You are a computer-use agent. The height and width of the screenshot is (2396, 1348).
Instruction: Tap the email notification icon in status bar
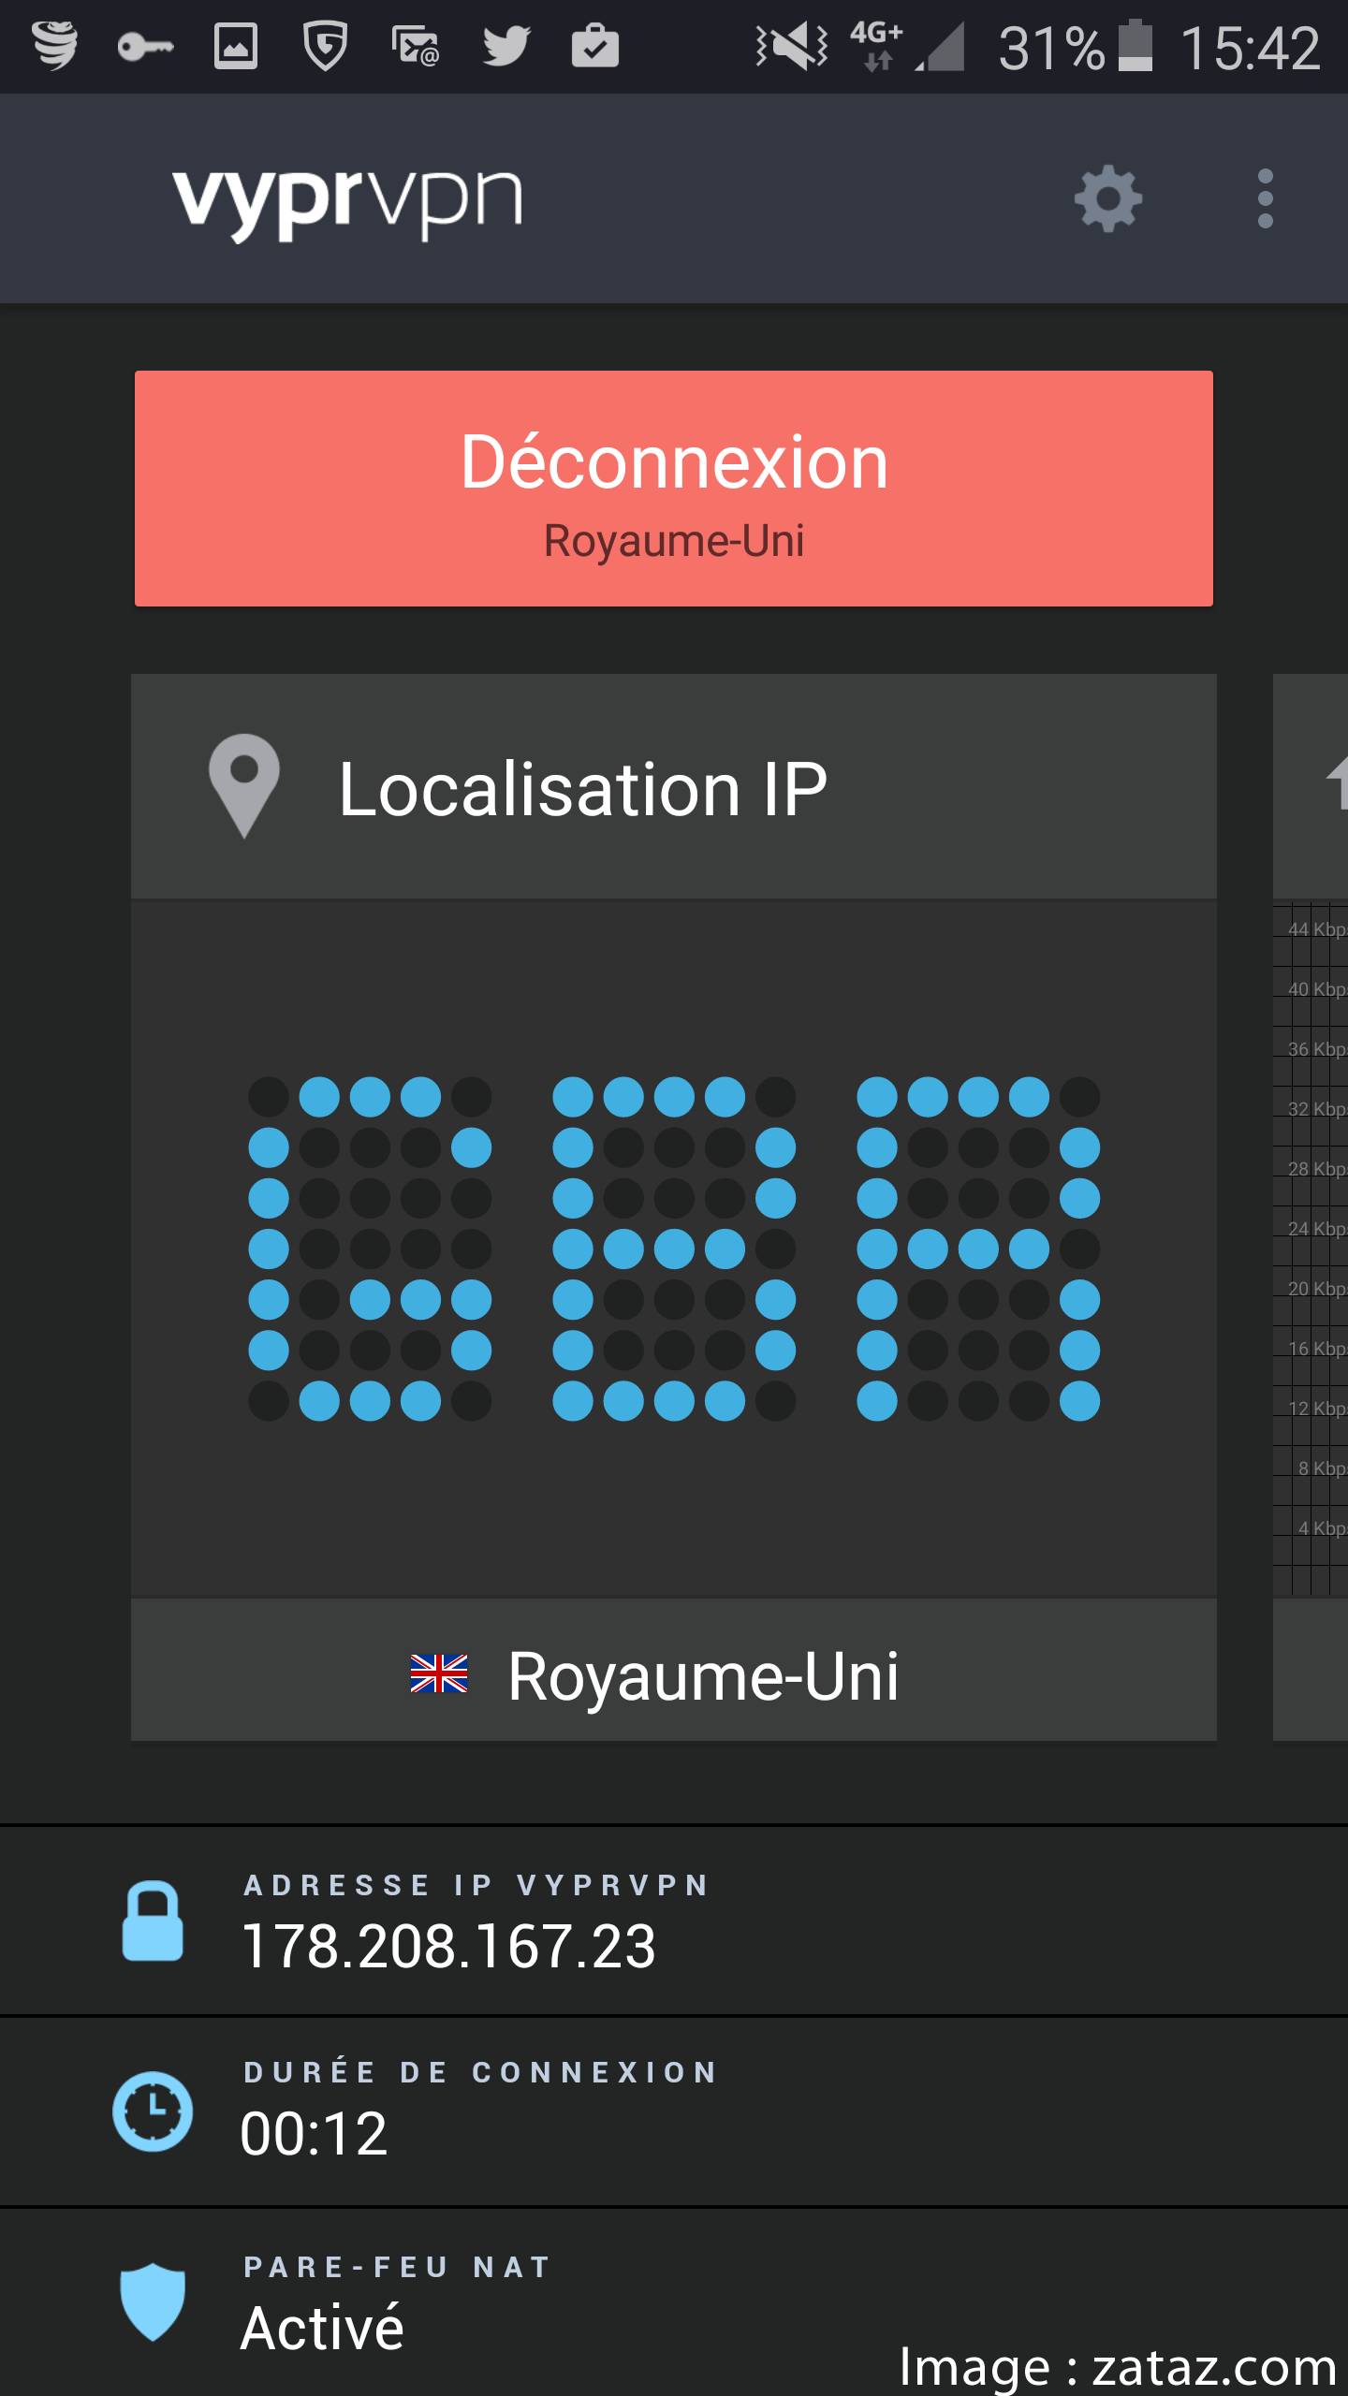(415, 47)
